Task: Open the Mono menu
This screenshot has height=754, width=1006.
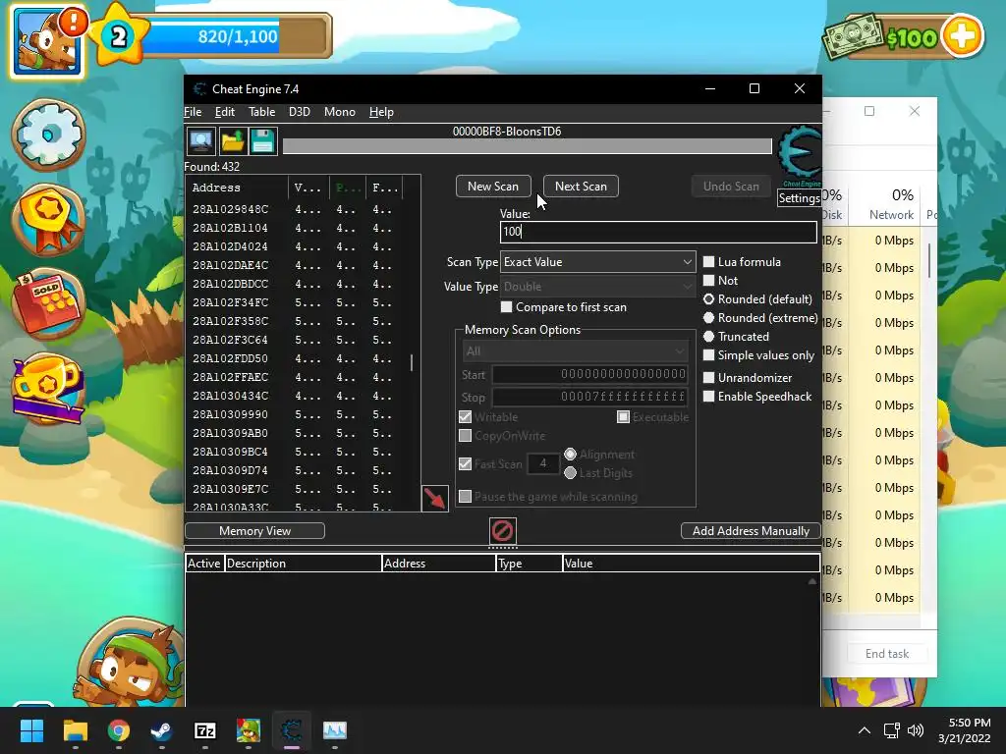Action: coord(339,112)
